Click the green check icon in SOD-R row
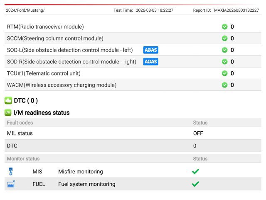 (x=224, y=62)
